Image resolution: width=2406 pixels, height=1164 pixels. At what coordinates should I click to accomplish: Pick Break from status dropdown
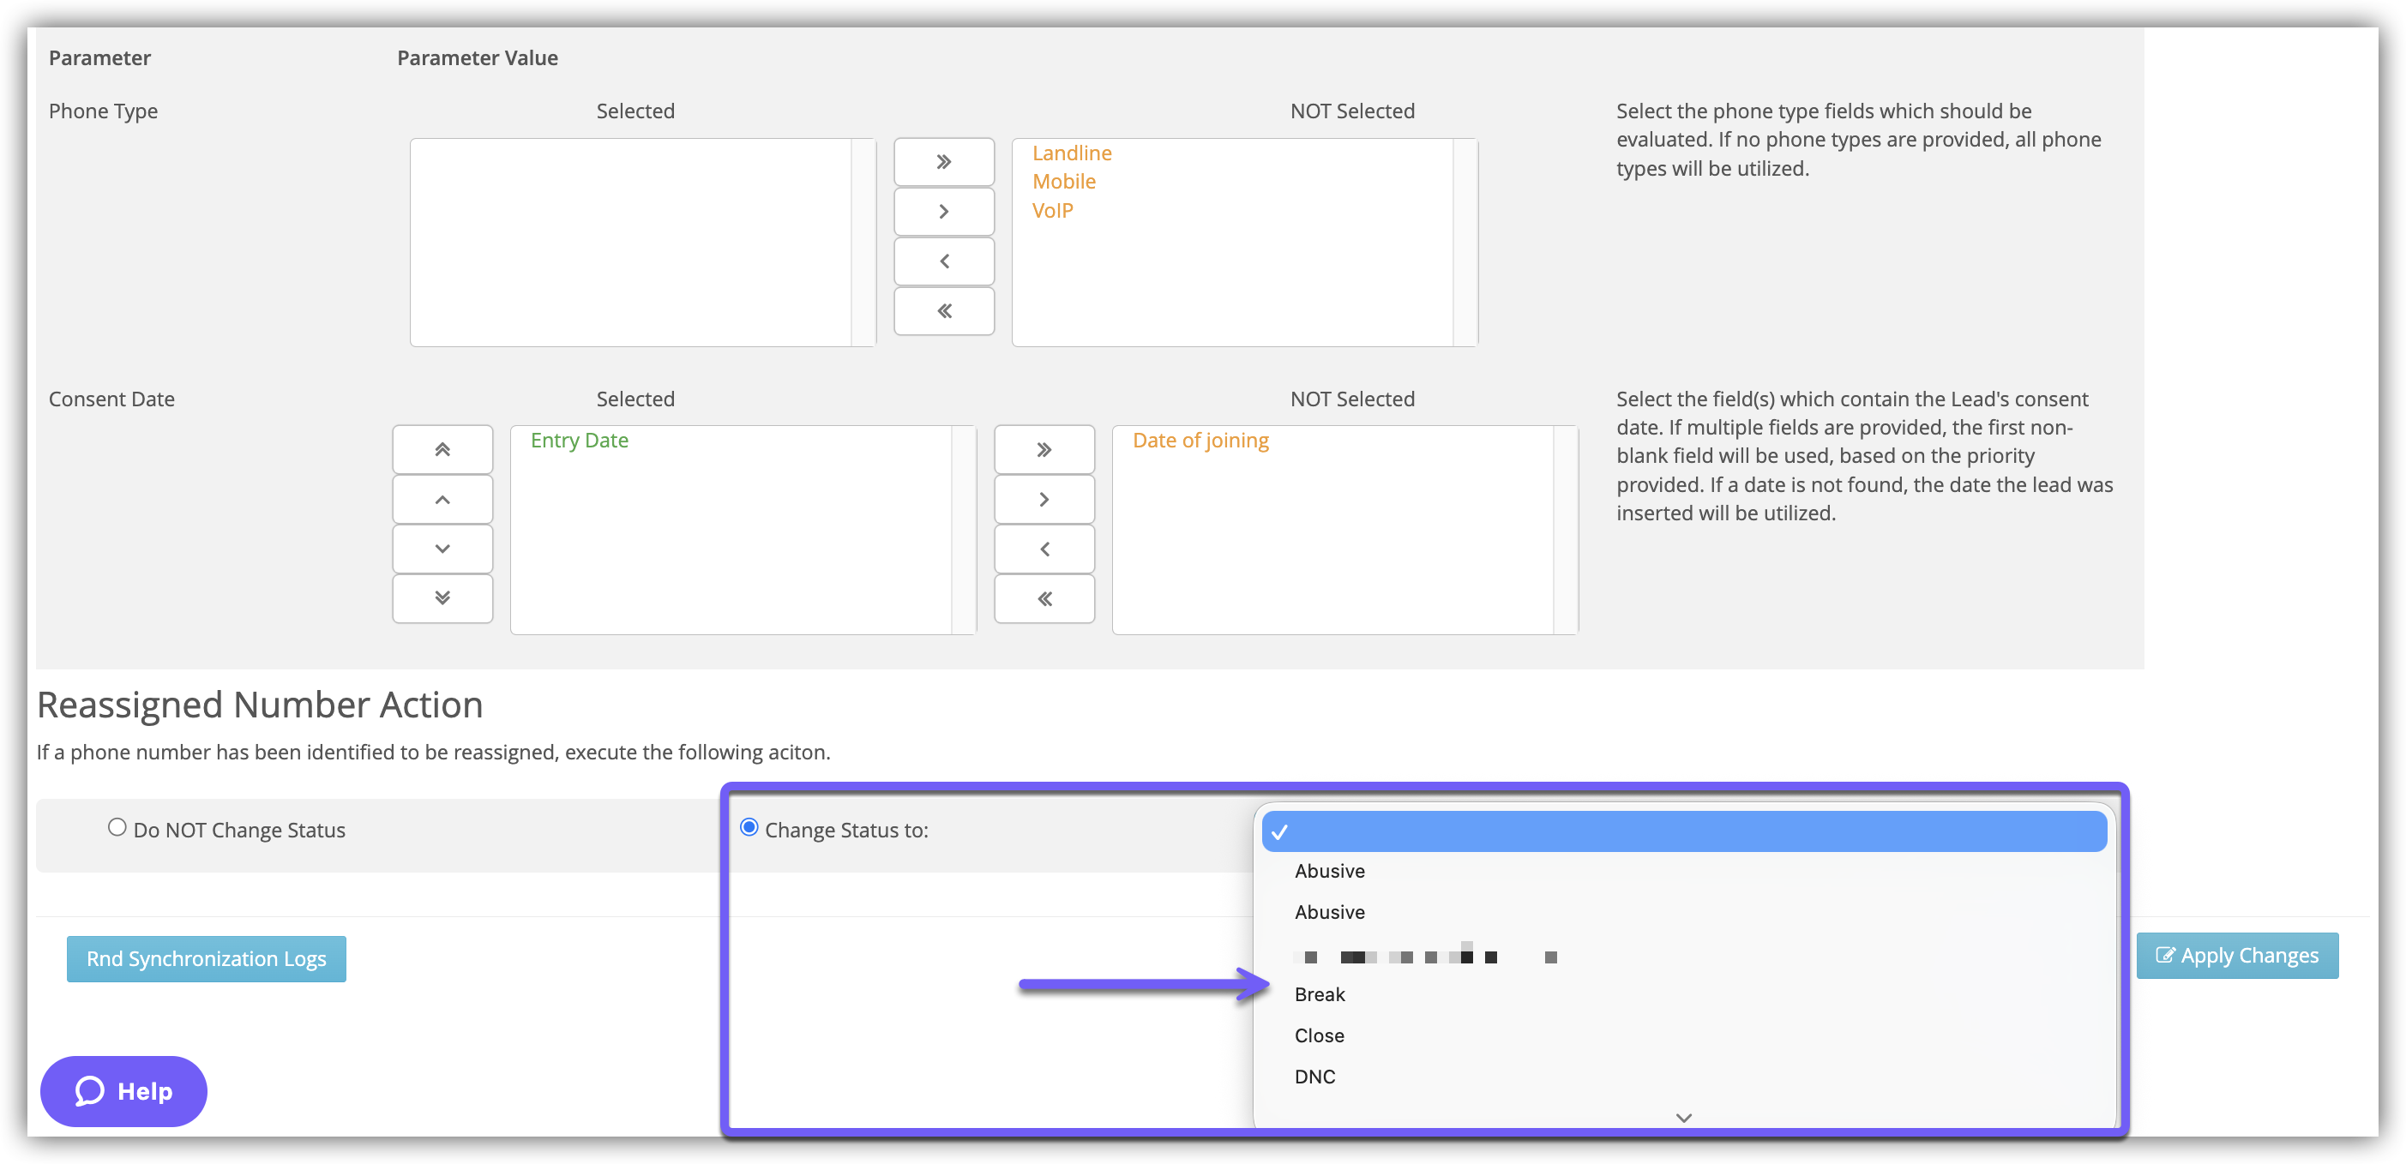[x=1319, y=994]
